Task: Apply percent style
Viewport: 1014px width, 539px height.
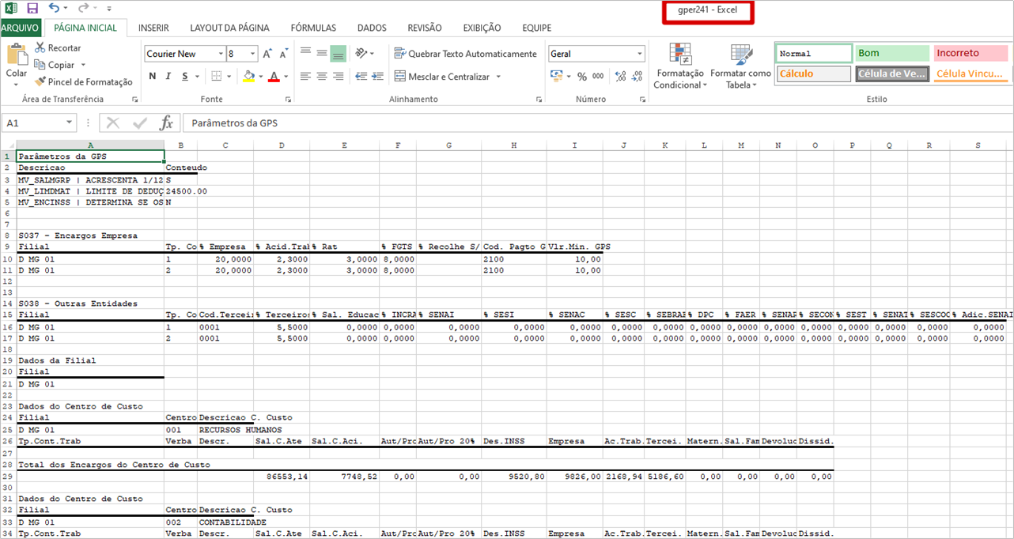Action: coord(582,77)
